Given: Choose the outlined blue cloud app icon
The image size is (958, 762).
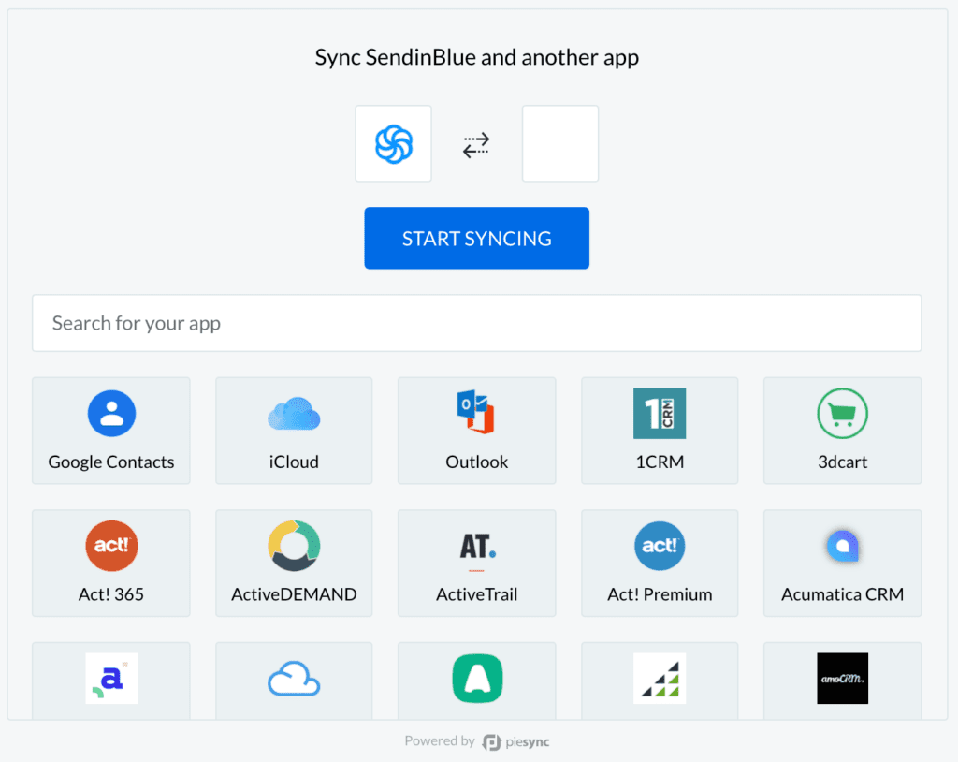Looking at the screenshot, I should (294, 678).
